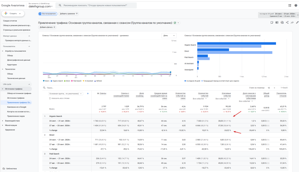
Task: Collapse the Life cycle sidebar section
Action: [x=29, y=84]
